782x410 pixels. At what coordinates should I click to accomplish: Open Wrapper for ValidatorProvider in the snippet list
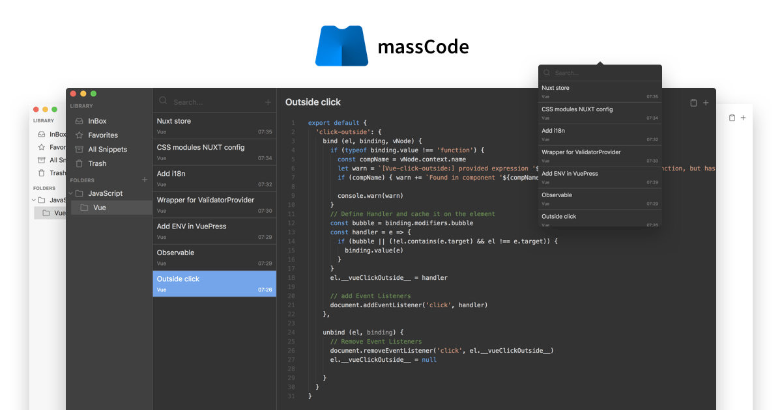[x=214, y=205]
